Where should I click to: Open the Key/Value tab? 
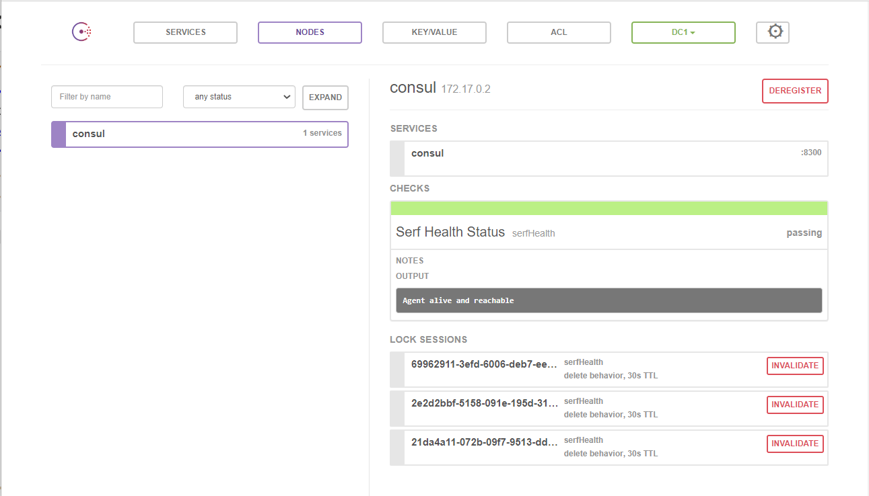434,32
